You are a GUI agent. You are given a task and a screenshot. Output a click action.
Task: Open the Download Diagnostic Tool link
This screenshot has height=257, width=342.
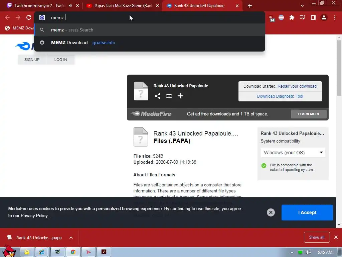pos(280,96)
